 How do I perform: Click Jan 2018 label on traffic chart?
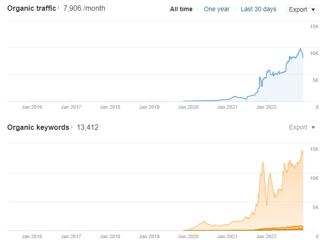(110, 107)
